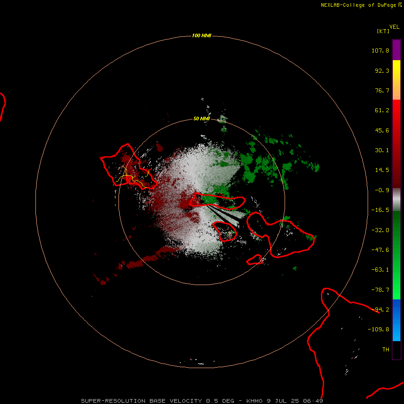Click the -109.8 velocity scale value

378,329
